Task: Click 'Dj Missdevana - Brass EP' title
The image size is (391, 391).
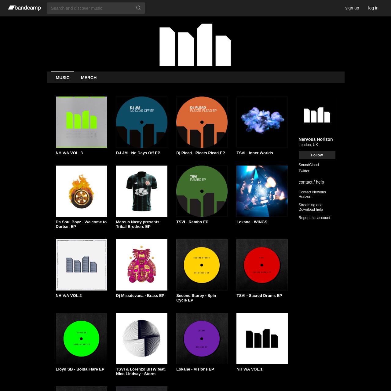Action: coord(140,296)
